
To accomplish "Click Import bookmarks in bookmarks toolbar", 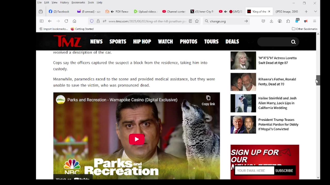I will coord(54,29).
